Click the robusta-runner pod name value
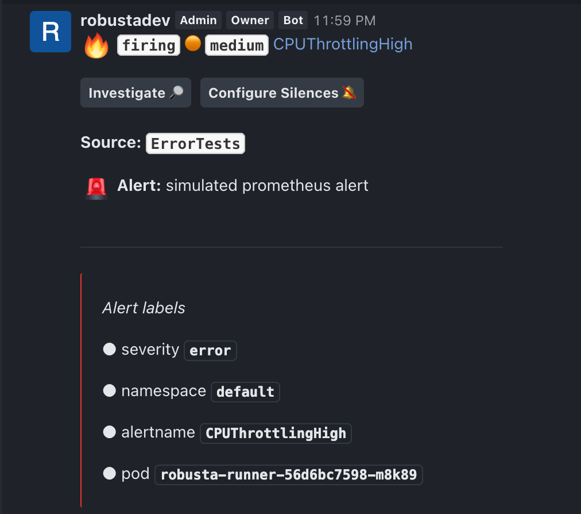The image size is (581, 514). [x=289, y=475]
